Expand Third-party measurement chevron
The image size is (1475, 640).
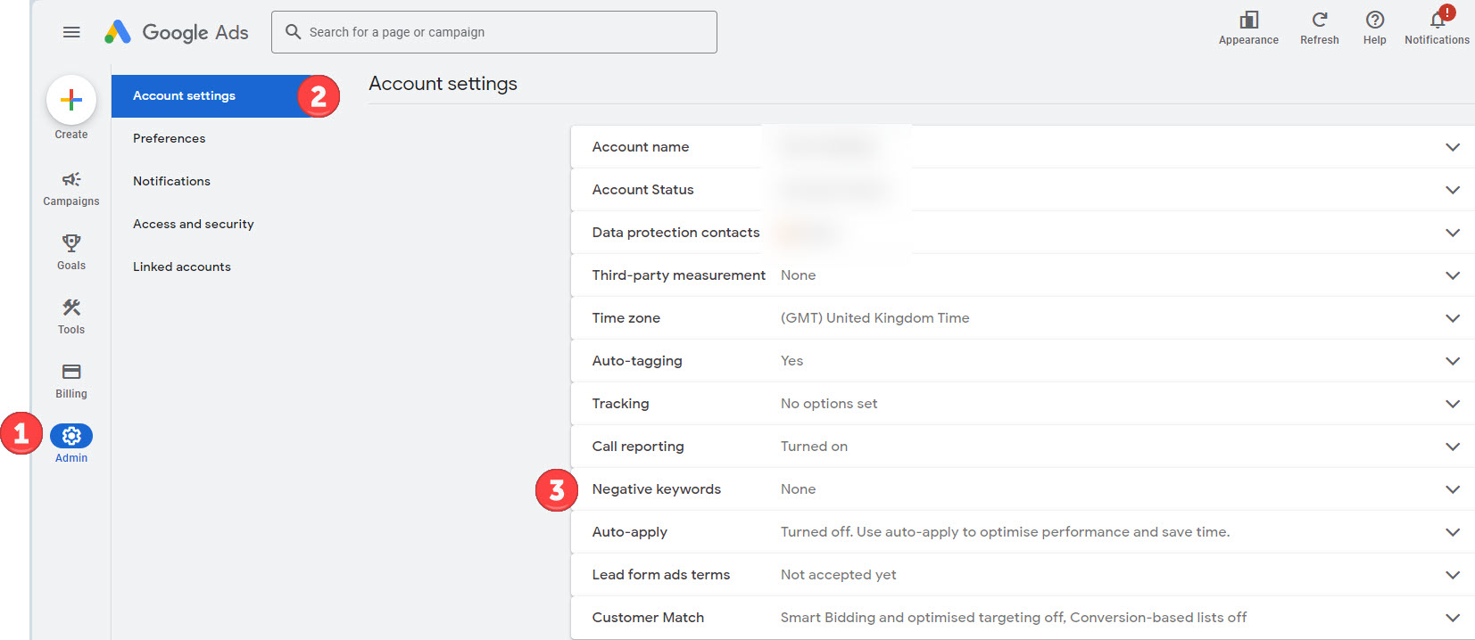point(1453,275)
